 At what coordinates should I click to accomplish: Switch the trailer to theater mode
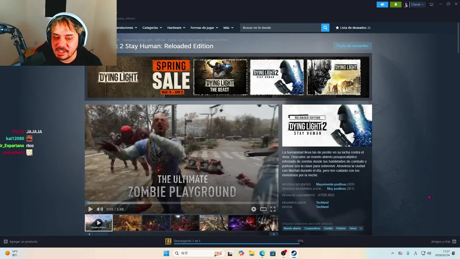pos(263,209)
